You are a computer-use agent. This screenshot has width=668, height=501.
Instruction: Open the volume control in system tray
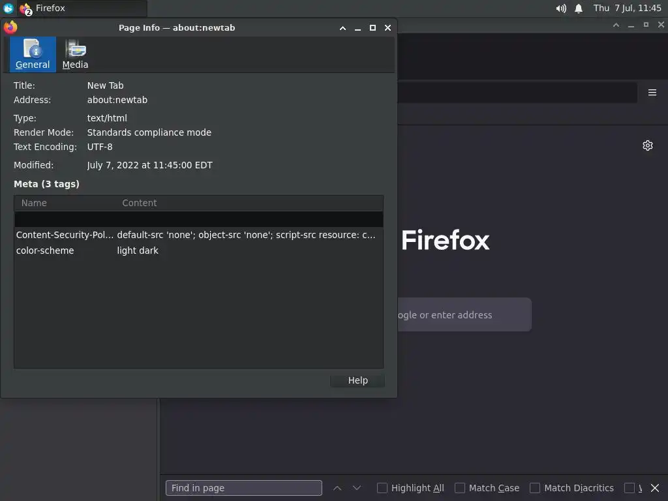pos(561,8)
